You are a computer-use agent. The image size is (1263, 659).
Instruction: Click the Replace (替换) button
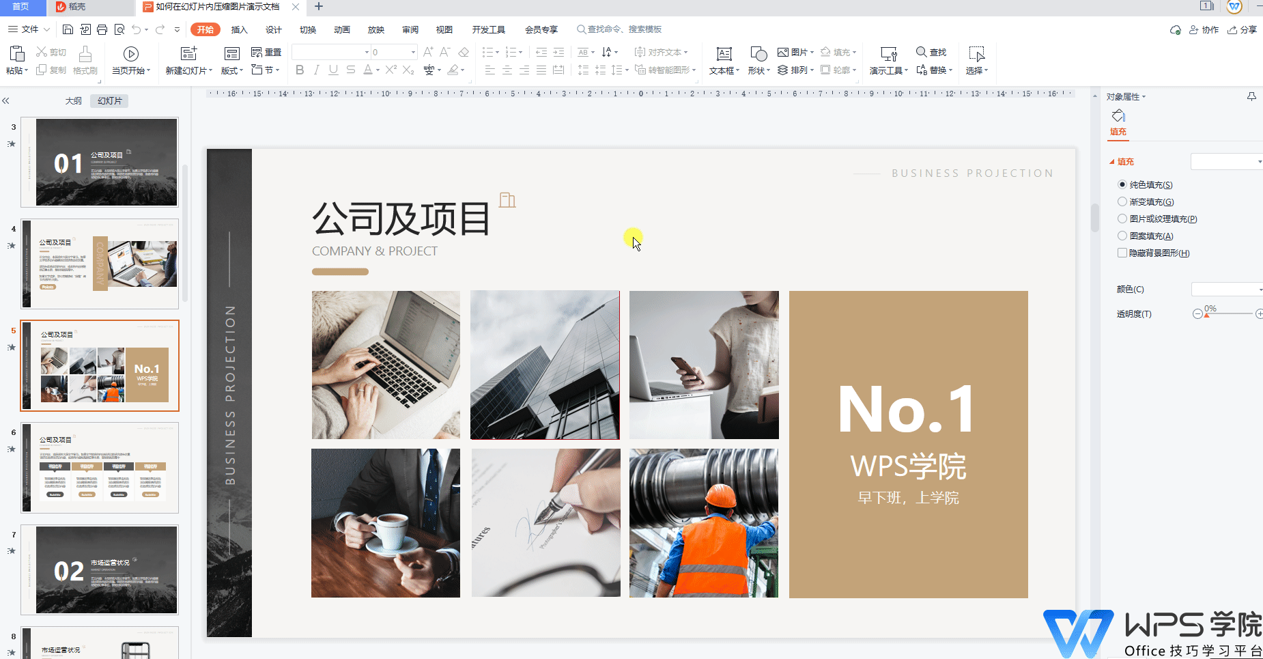point(934,70)
